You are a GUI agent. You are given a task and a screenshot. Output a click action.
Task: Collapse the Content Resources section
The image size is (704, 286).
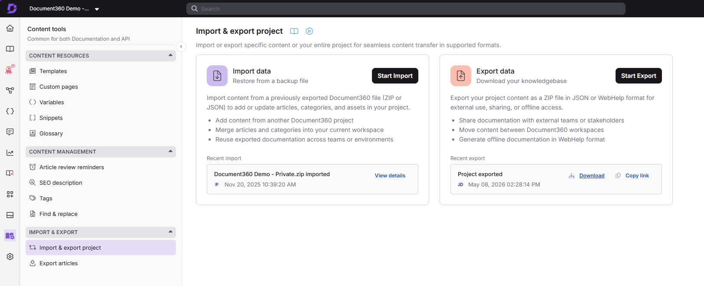click(170, 55)
